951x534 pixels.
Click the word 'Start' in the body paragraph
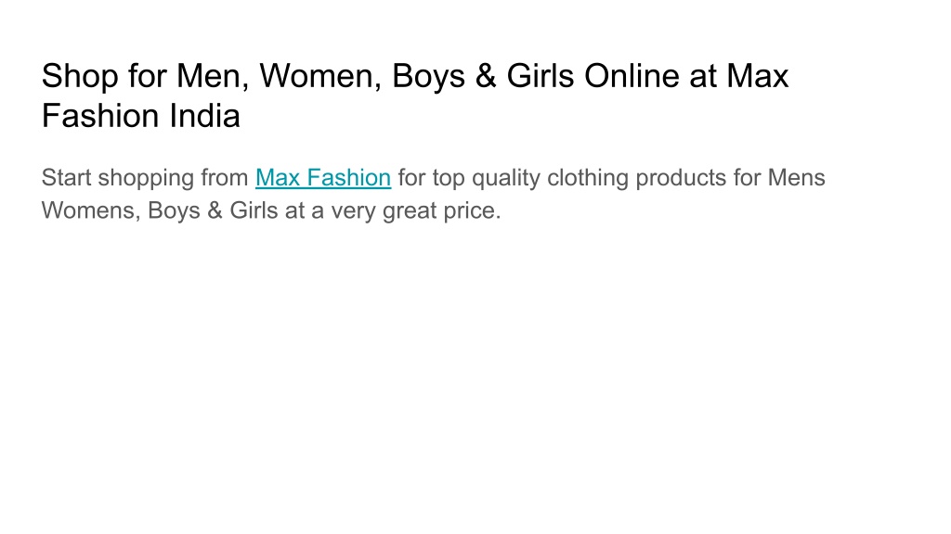(66, 178)
